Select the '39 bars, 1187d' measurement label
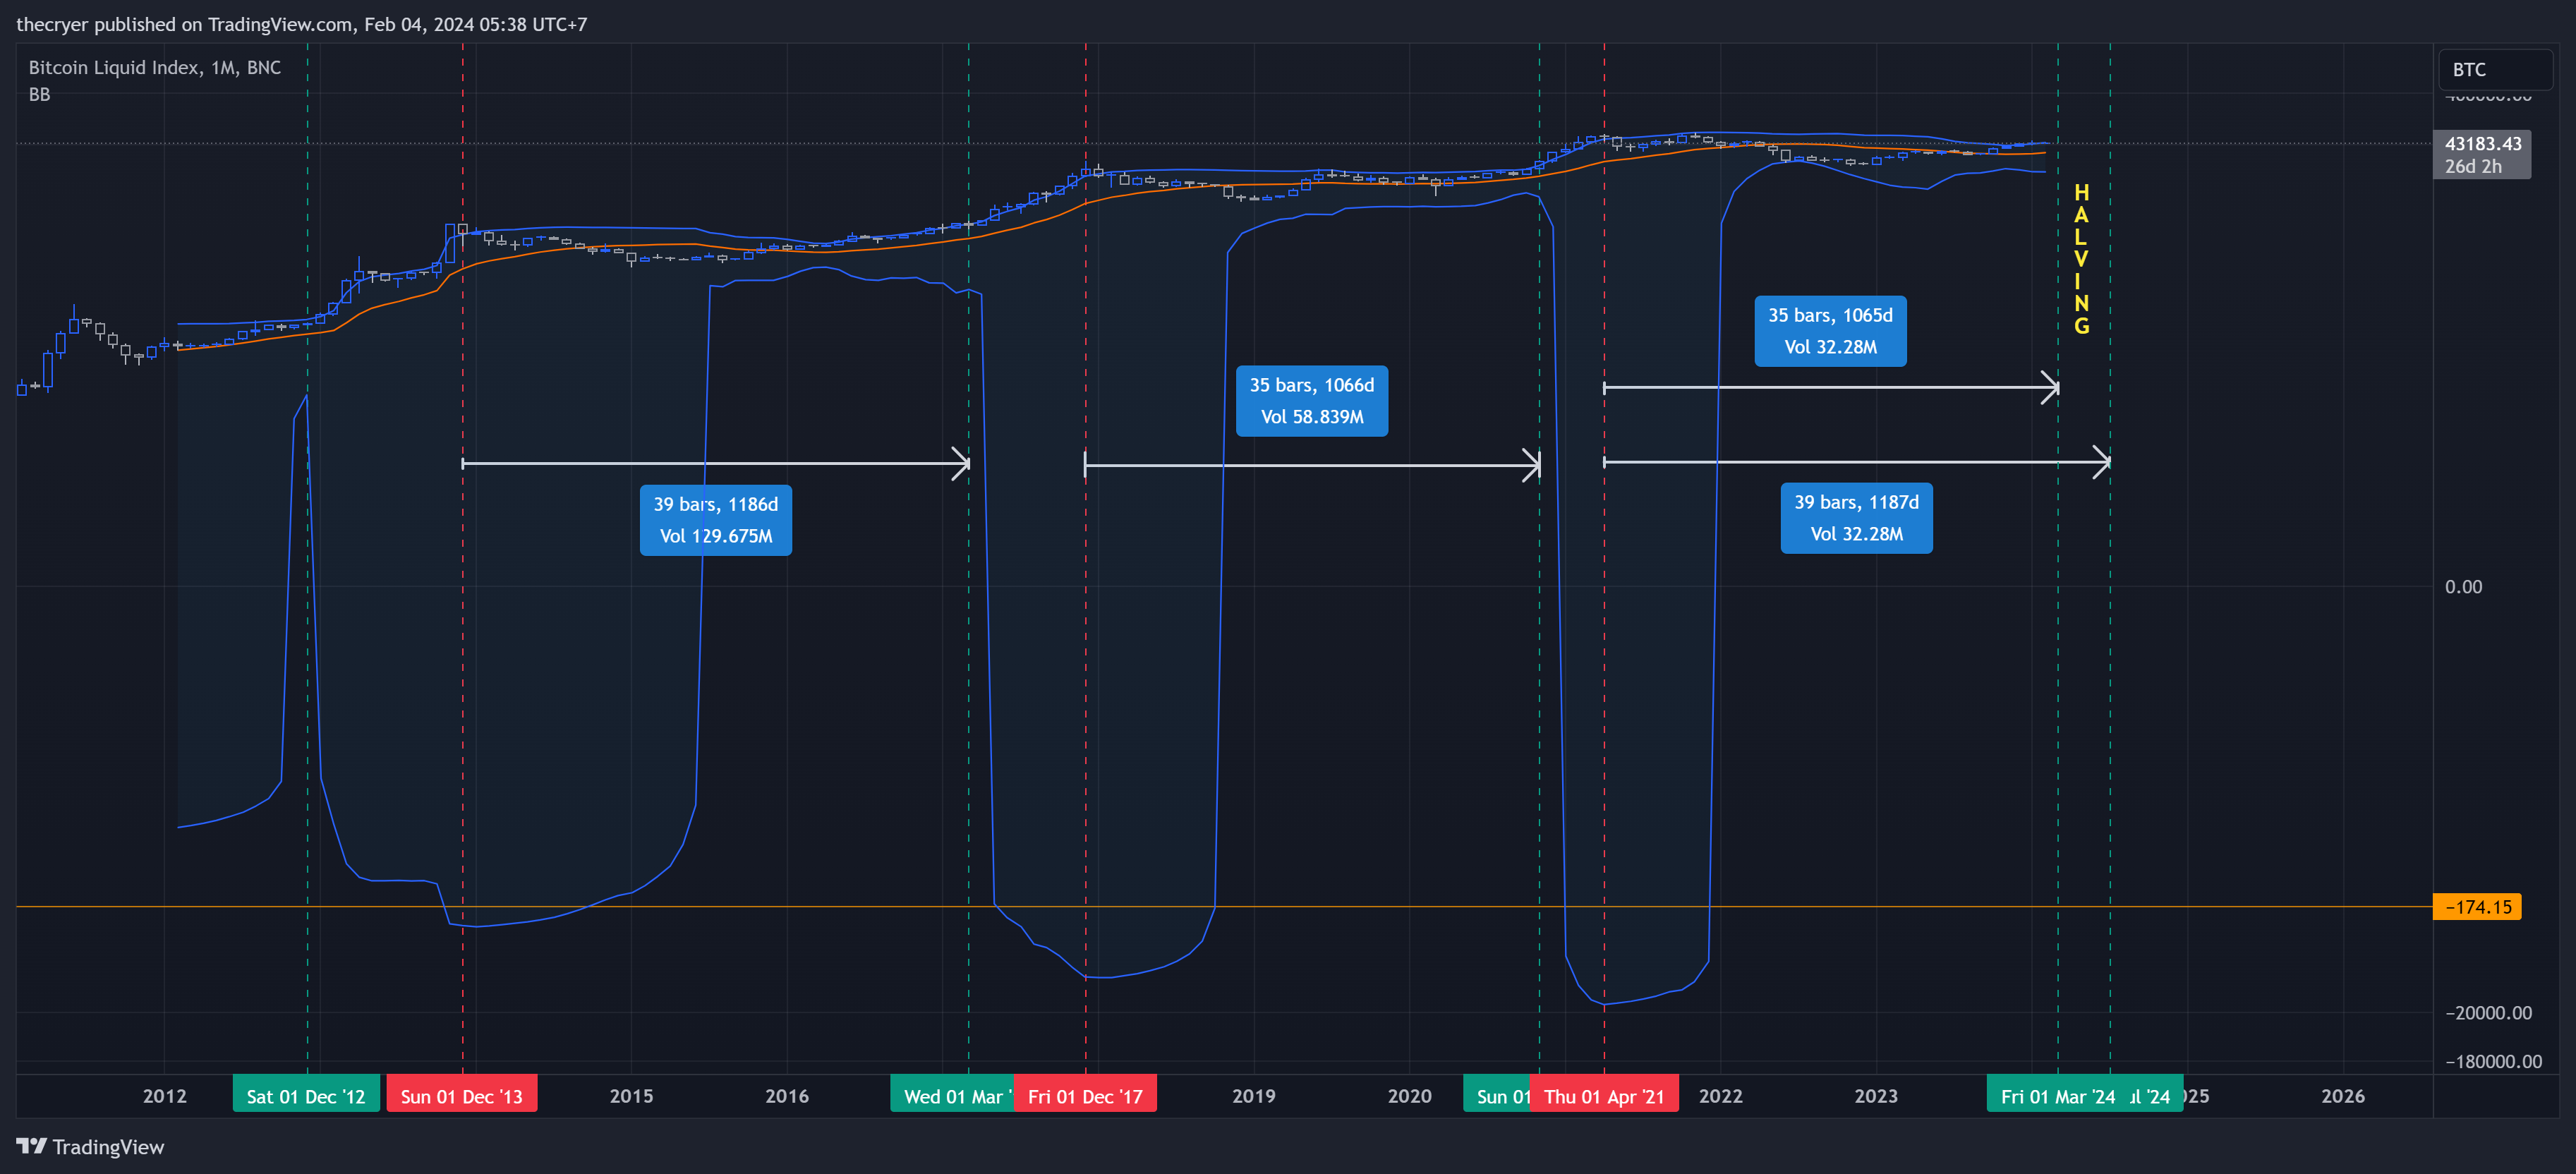The image size is (2576, 1174). (x=1857, y=518)
